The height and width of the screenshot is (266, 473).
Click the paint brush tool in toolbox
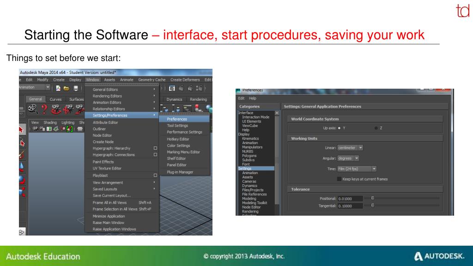pos(22,154)
